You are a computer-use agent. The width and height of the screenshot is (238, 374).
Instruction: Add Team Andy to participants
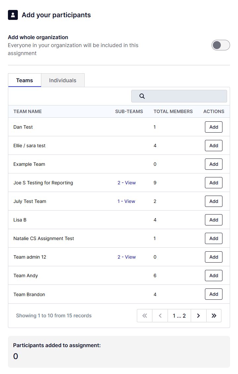[214, 276]
